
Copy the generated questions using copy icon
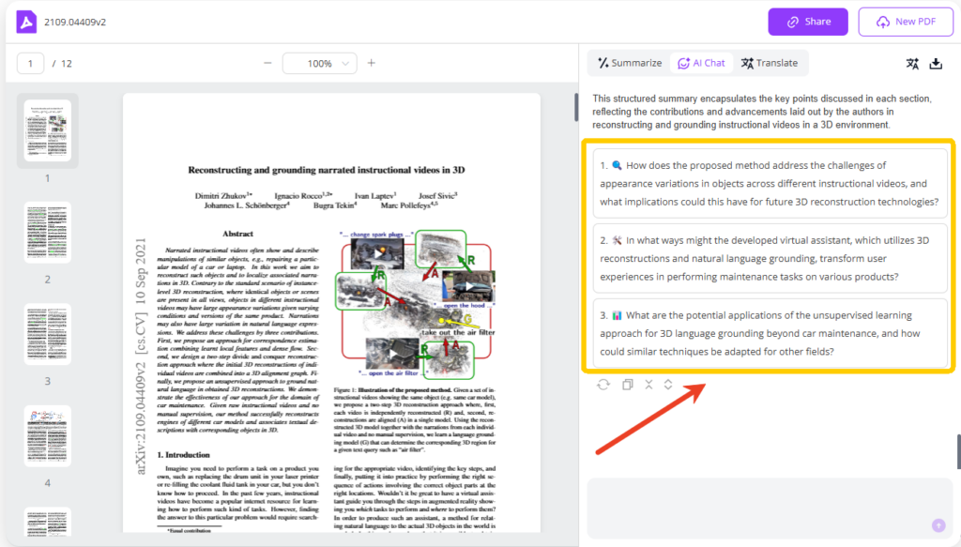(x=627, y=384)
